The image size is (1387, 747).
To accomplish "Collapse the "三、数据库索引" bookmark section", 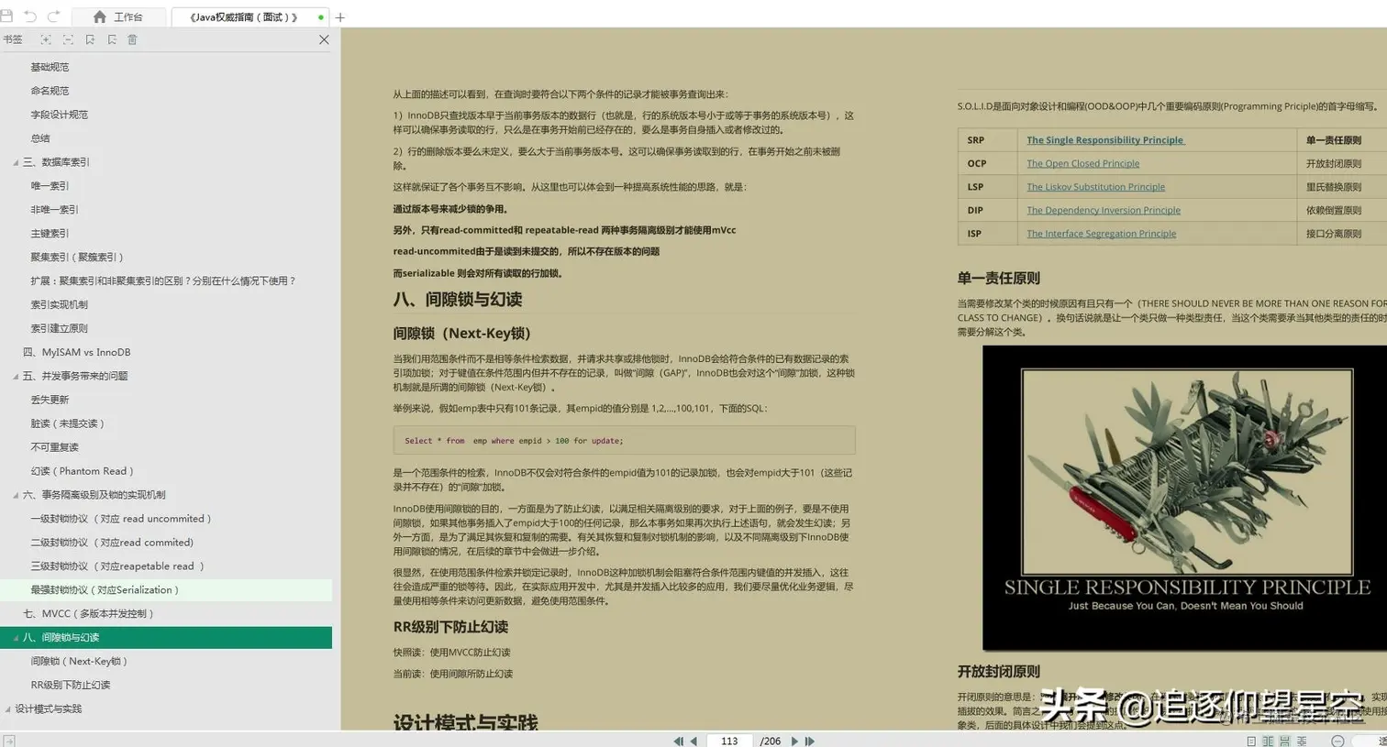I will [x=14, y=161].
